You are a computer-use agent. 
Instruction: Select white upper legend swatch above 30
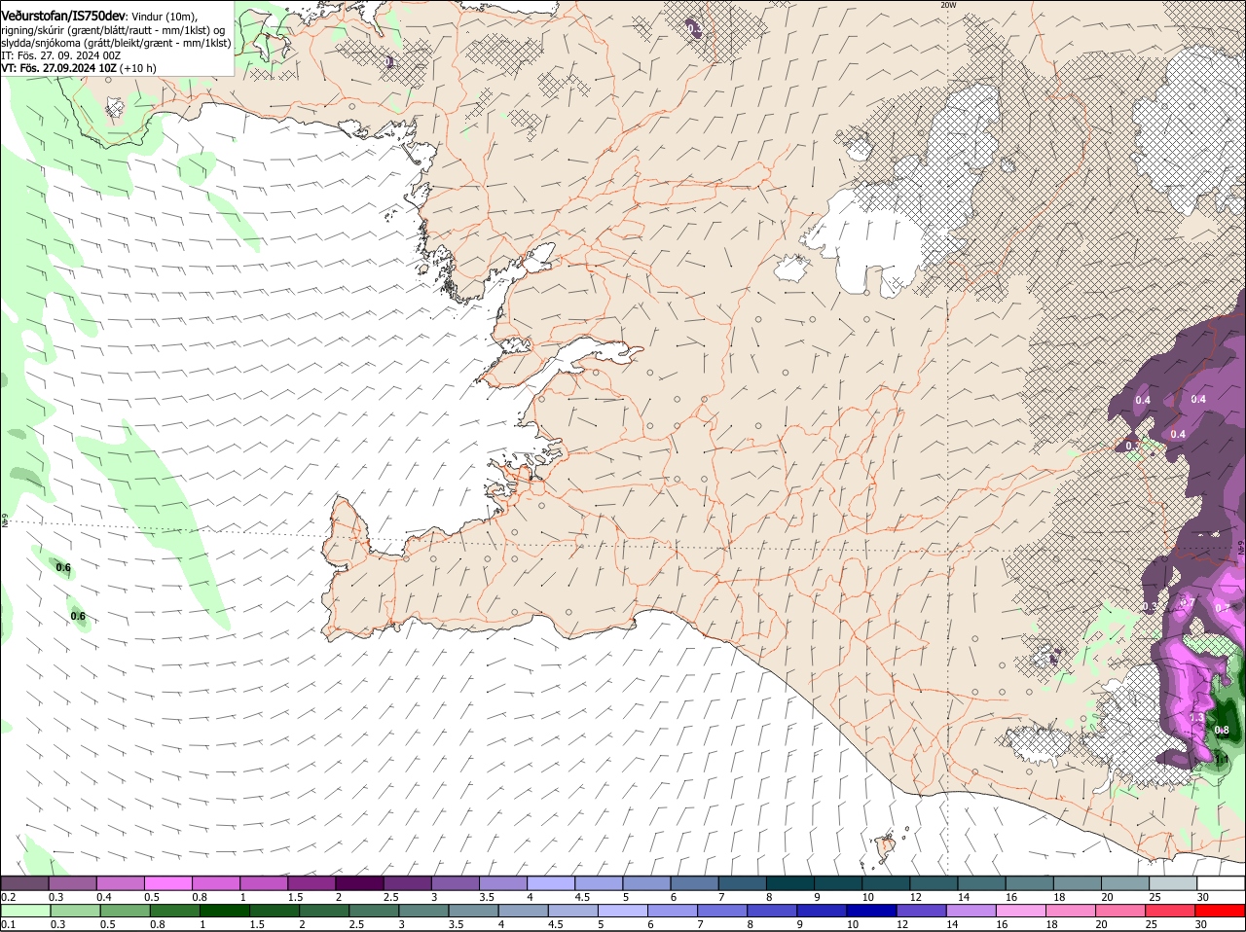pyautogui.click(x=1222, y=882)
